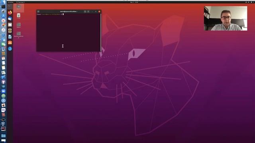Launch LibreOffice Writer from the dock
The image size is (255, 143).
pos(10,37)
